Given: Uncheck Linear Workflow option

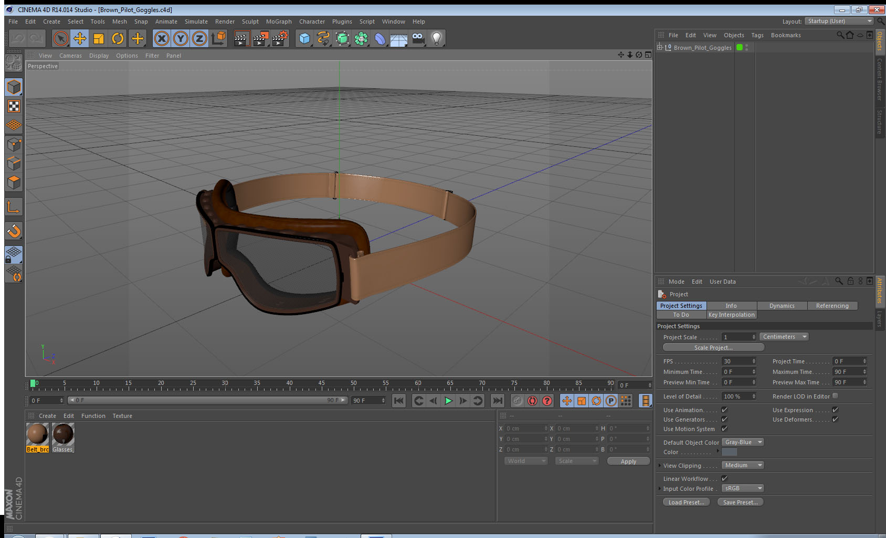Looking at the screenshot, I should click(724, 479).
